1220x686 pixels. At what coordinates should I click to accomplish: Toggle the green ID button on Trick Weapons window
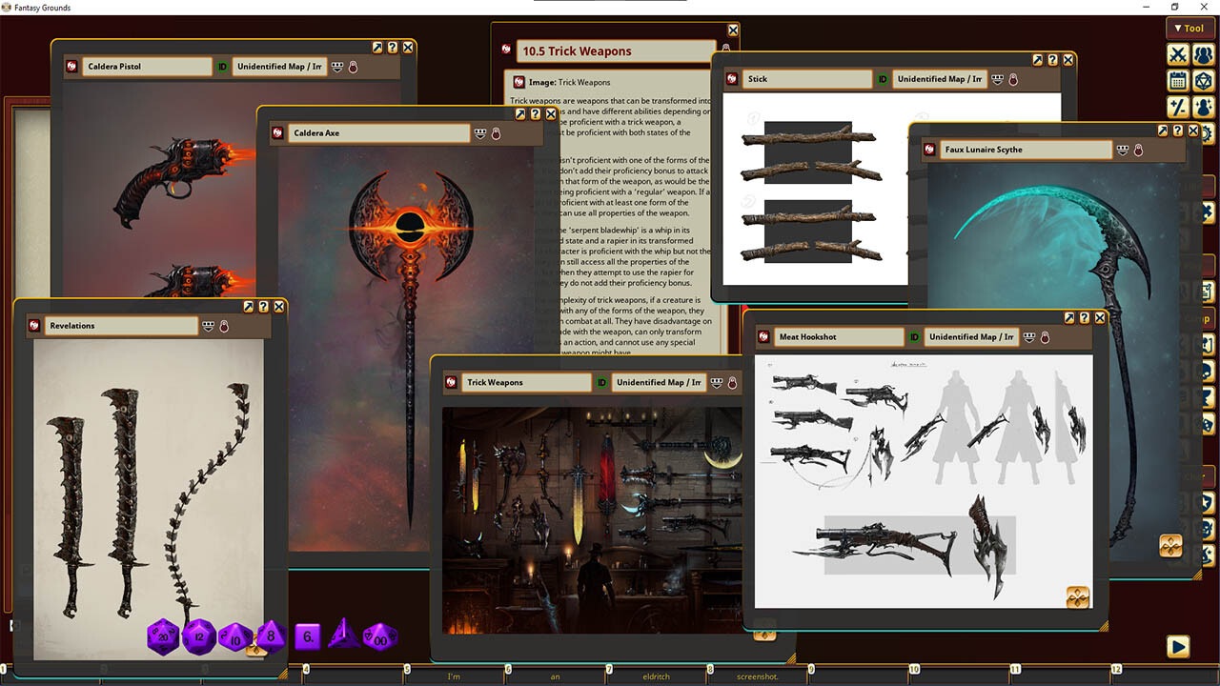tap(603, 382)
